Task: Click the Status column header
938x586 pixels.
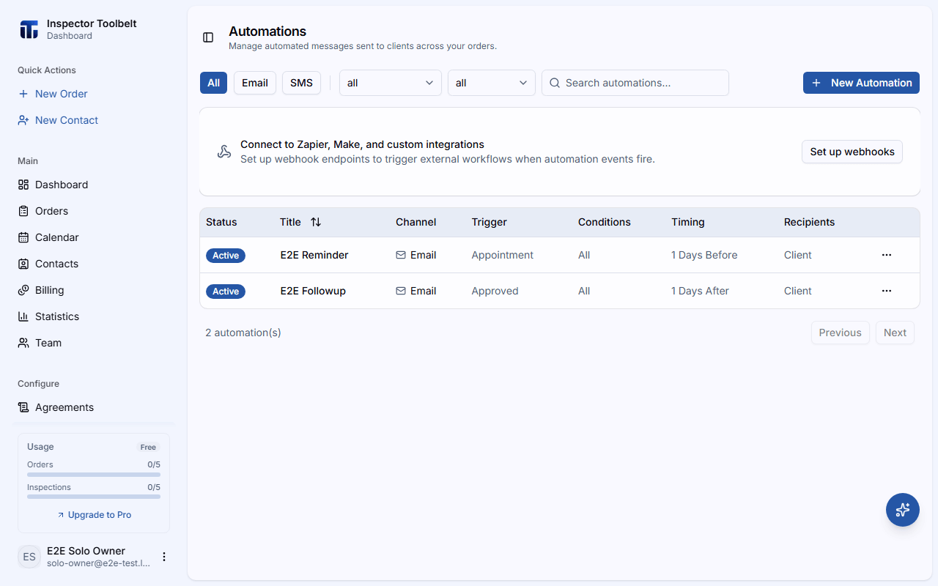Action: [x=221, y=222]
